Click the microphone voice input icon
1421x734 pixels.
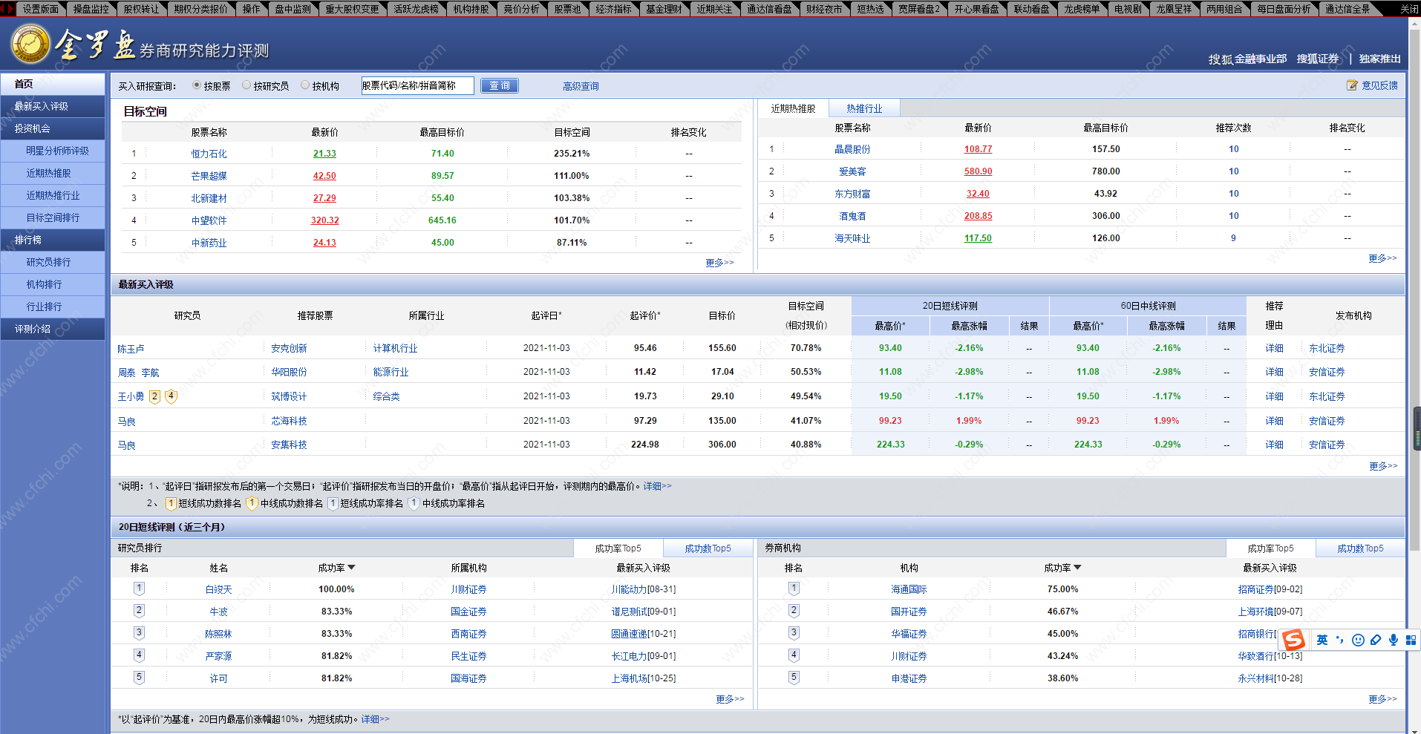[x=1394, y=640]
